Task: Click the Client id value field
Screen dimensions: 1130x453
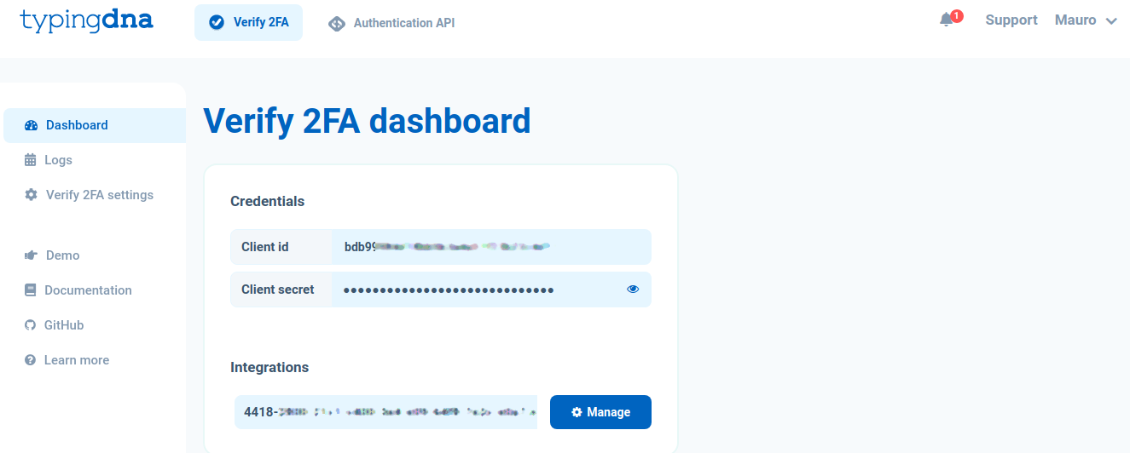Action: [491, 247]
